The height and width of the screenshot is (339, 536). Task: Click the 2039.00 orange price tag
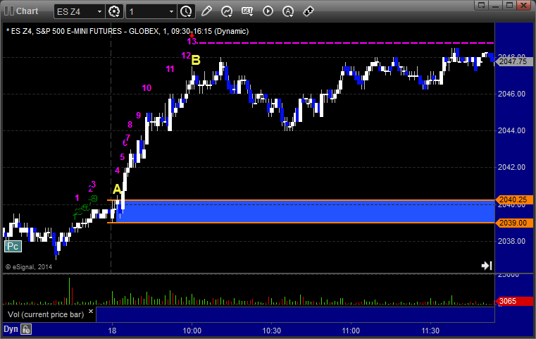pos(514,223)
